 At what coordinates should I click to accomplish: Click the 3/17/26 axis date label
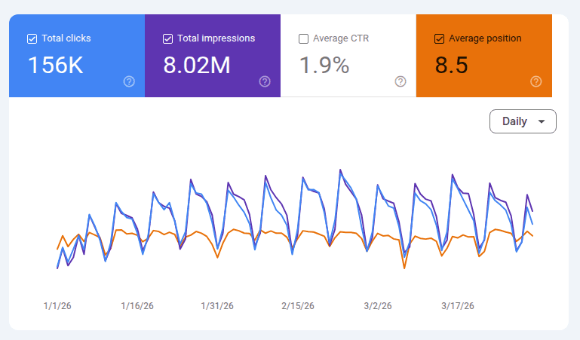pyautogui.click(x=458, y=306)
